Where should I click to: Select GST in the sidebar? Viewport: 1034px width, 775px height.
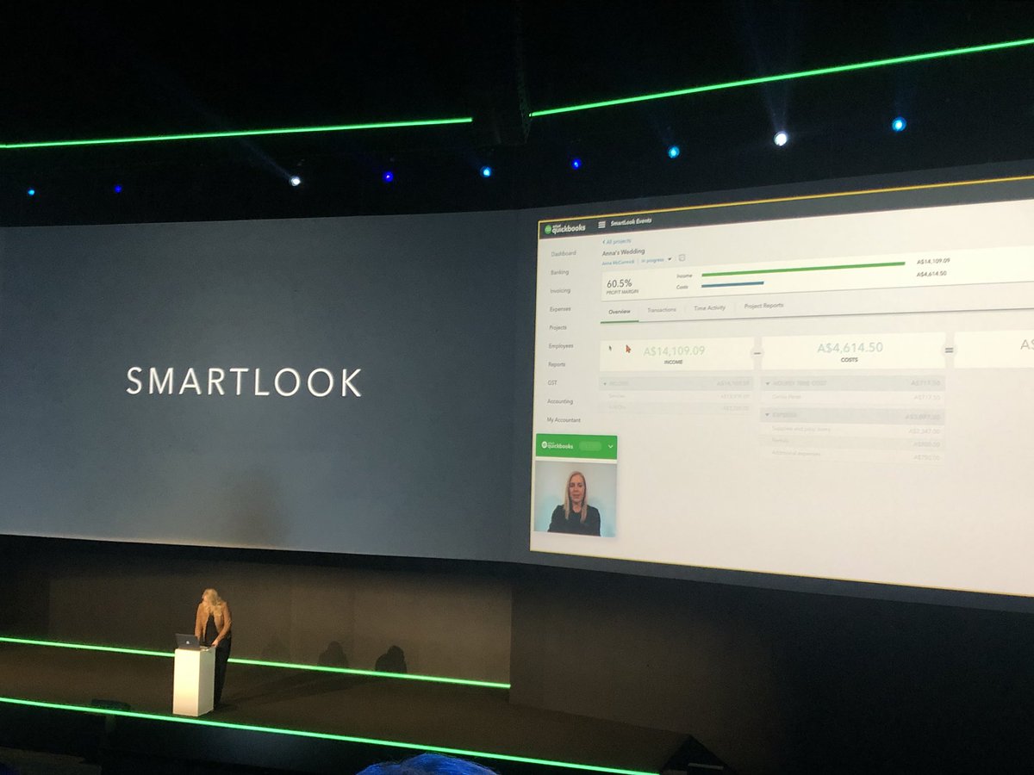click(x=552, y=382)
